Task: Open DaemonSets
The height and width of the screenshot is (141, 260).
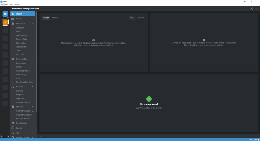Action: 21,39
